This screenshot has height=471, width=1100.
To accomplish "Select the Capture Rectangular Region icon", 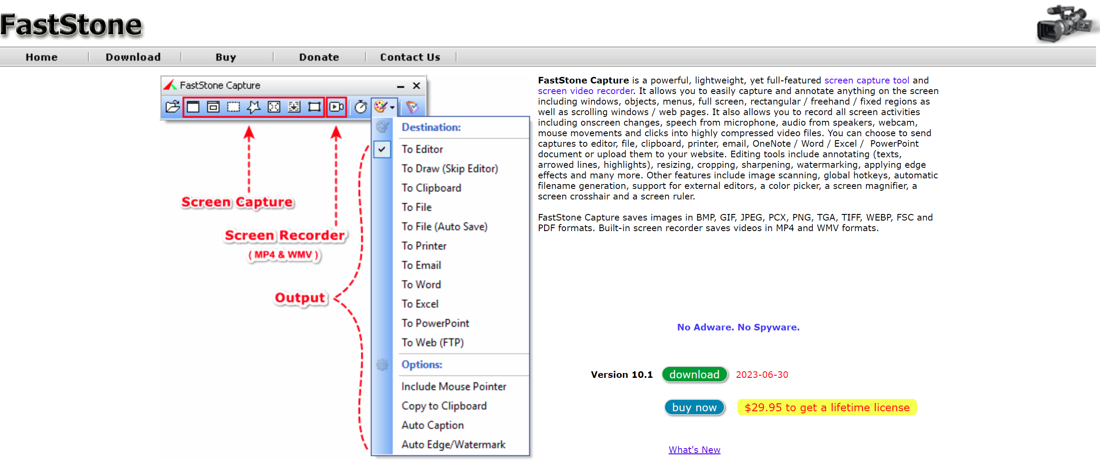I will pyautogui.click(x=234, y=107).
